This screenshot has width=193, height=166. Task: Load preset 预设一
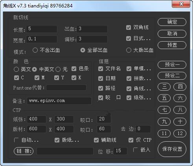click(x=172, y=65)
